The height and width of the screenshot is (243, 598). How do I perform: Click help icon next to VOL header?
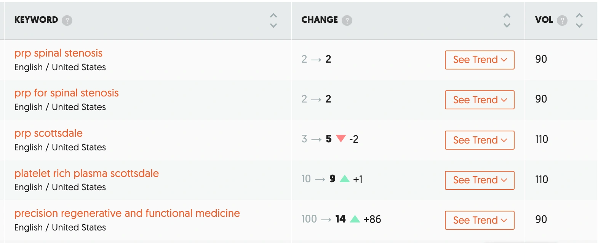pyautogui.click(x=562, y=21)
